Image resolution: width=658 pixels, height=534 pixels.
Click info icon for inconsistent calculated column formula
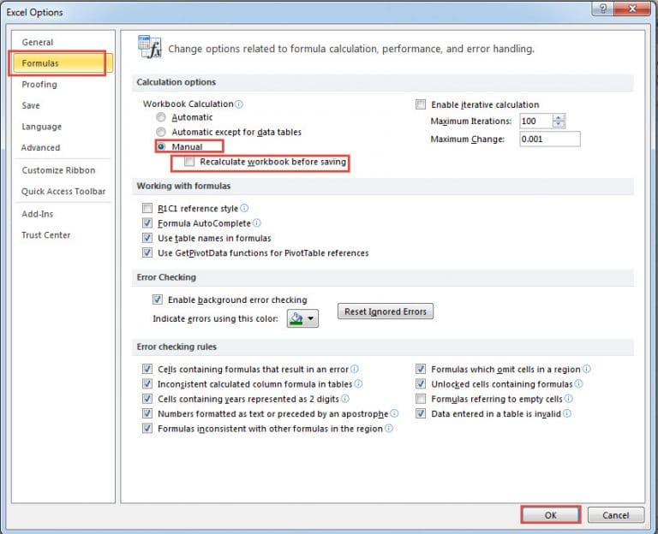358,383
